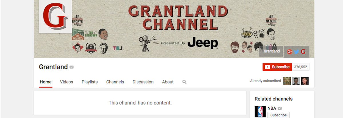Click the 'Already subscribed' label
The image size is (343, 118).
pyautogui.click(x=266, y=81)
